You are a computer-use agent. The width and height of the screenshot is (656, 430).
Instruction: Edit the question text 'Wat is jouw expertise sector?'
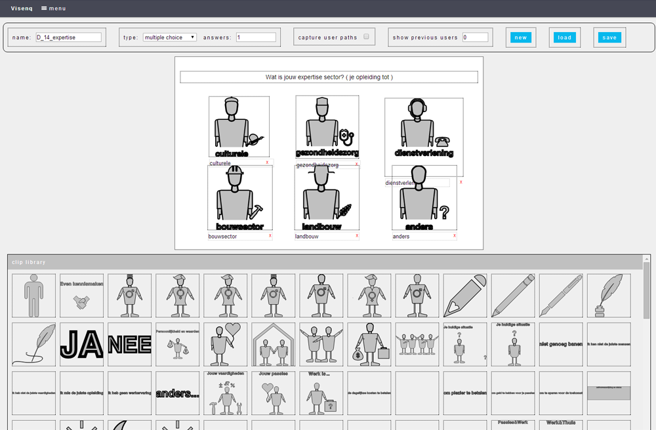tap(329, 77)
